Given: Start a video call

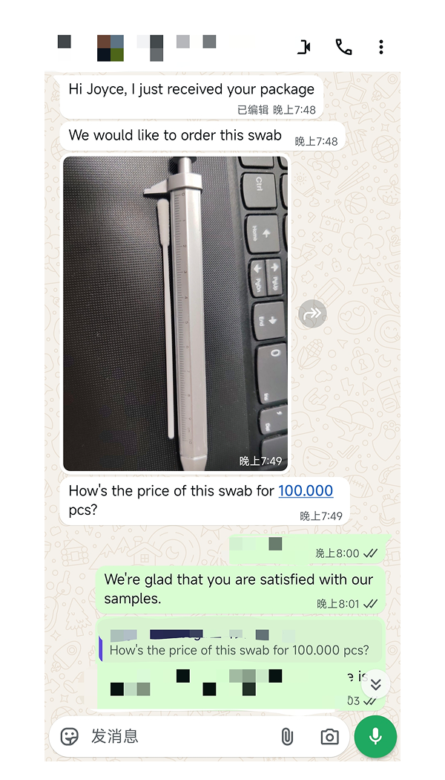Looking at the screenshot, I should pyautogui.click(x=304, y=48).
